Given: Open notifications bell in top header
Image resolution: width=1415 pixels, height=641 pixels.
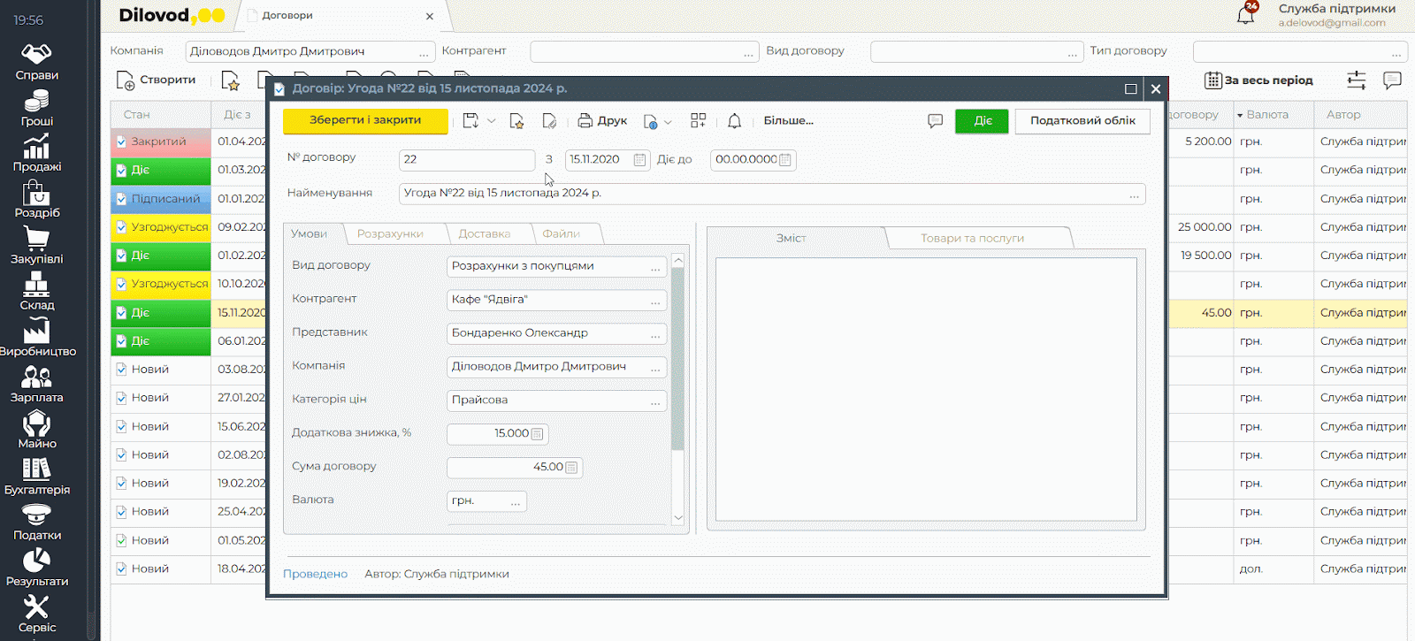Looking at the screenshot, I should coord(1245,15).
